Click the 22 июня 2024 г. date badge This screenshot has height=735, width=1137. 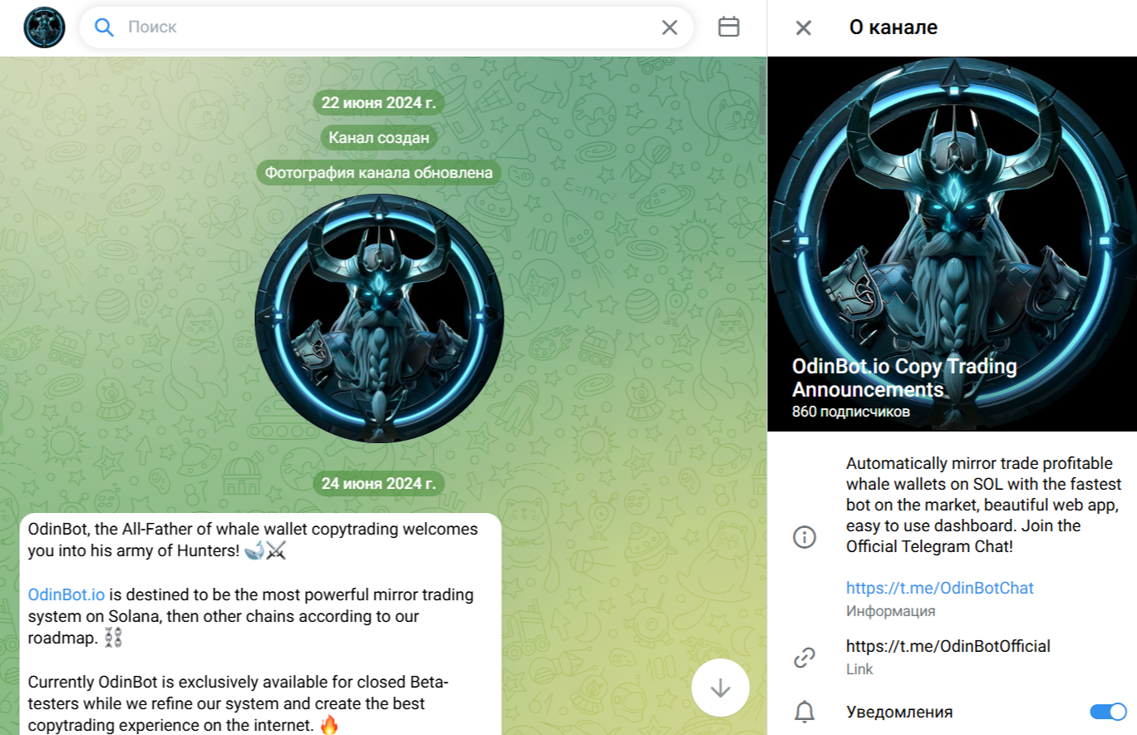pos(379,103)
